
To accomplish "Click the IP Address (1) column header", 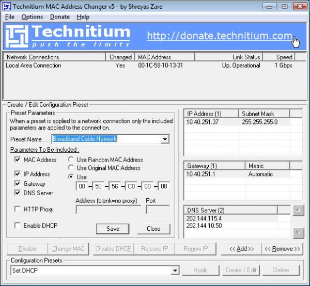I will click(x=211, y=114).
